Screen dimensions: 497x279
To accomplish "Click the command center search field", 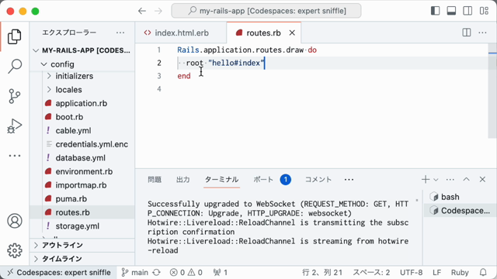I will point(266,11).
